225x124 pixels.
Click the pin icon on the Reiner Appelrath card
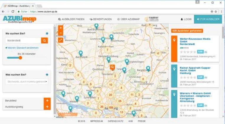point(174,69)
